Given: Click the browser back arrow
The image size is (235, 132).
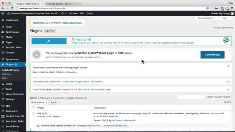Looking at the screenshot, I should coord(3,8).
